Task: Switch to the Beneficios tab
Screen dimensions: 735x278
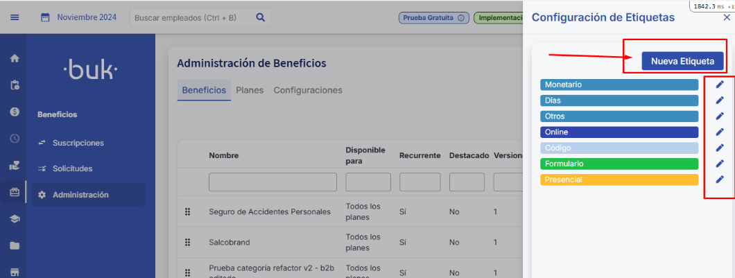Action: [204, 90]
